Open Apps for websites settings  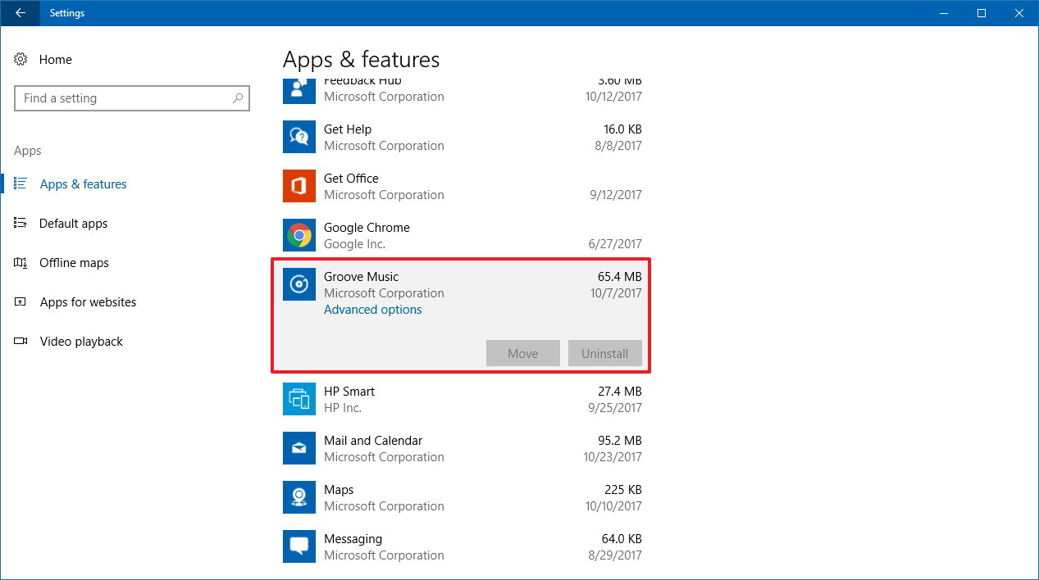(x=88, y=302)
